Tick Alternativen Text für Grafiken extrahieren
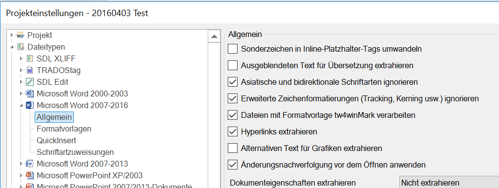 [x=233, y=148]
